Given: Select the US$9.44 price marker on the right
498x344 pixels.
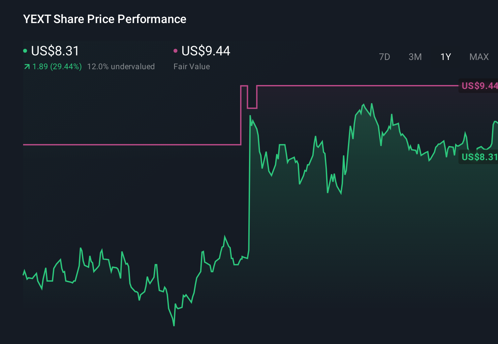Looking at the screenshot, I should coord(479,86).
